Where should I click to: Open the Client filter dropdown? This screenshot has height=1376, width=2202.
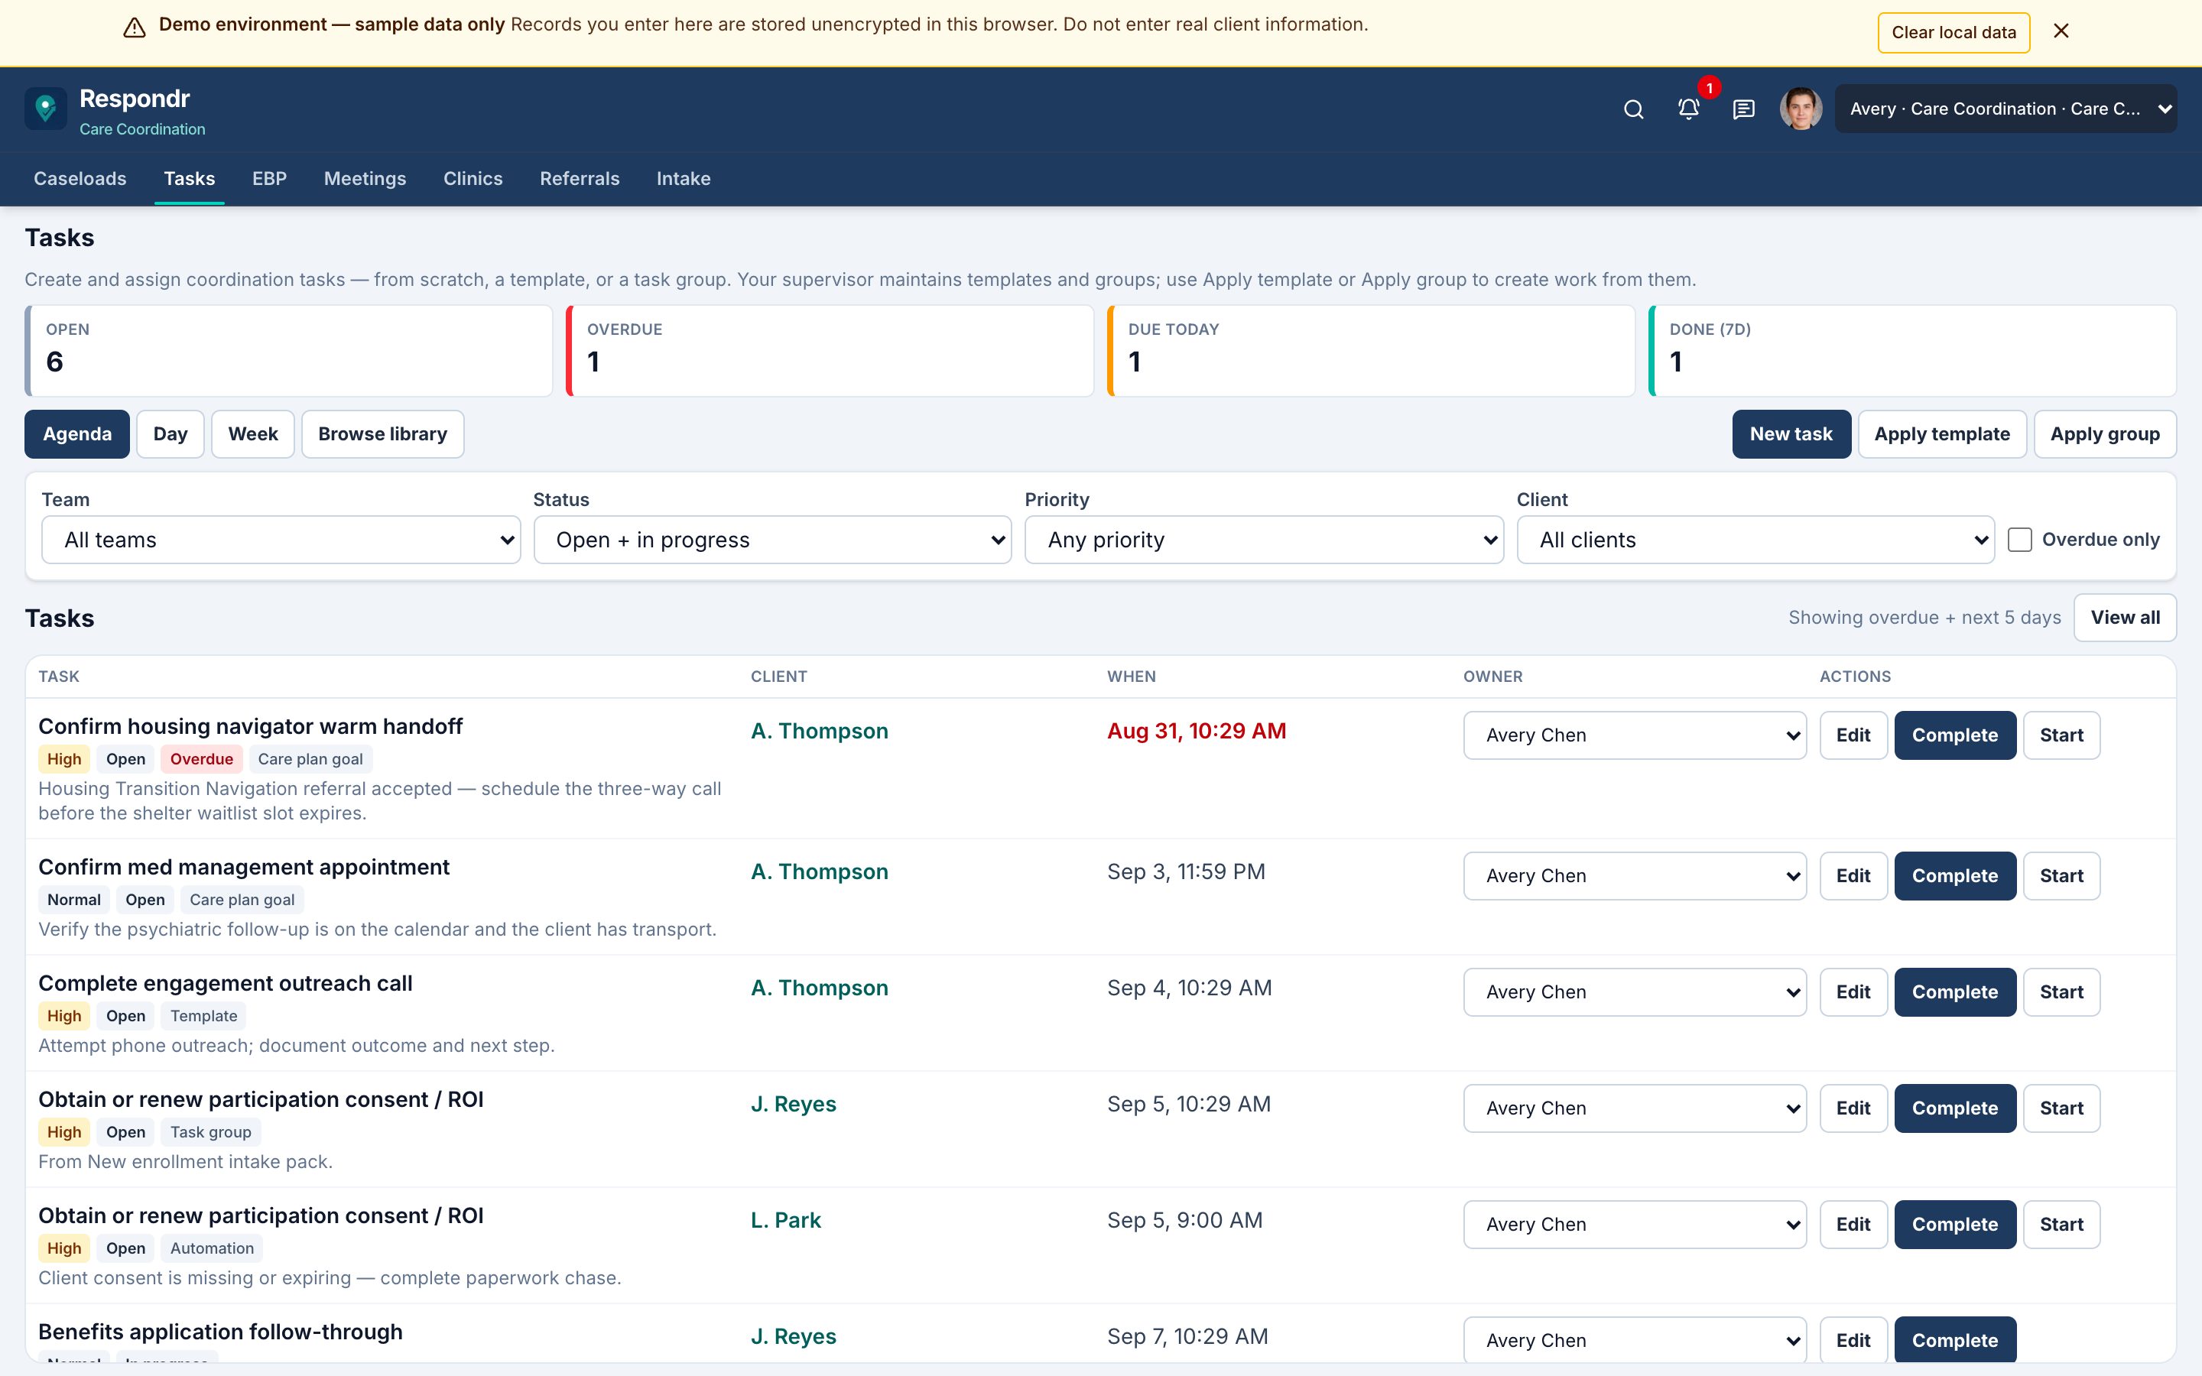1755,540
